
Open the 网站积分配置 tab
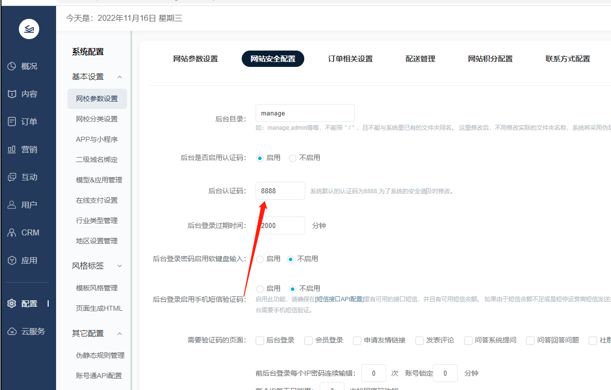pyautogui.click(x=490, y=59)
